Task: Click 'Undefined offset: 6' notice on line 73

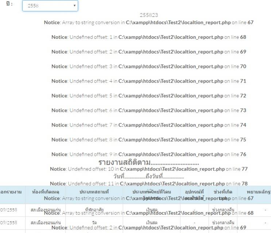Action: point(149,110)
